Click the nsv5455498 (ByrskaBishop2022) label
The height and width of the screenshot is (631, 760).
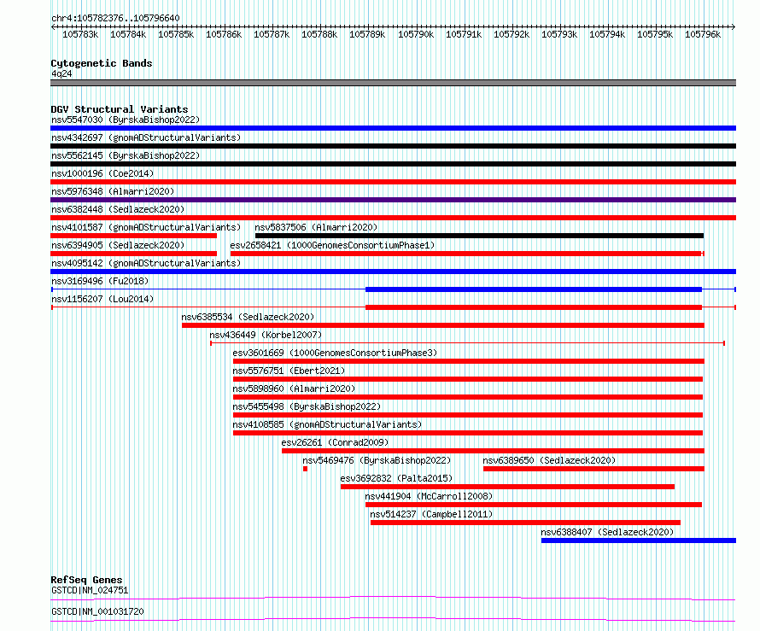click(307, 406)
